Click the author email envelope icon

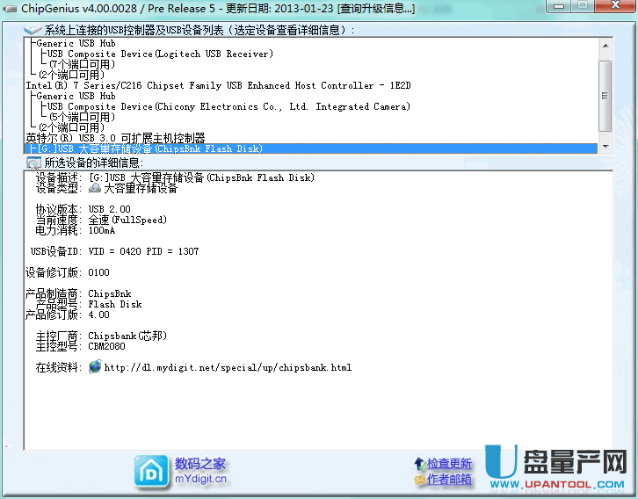point(419,480)
